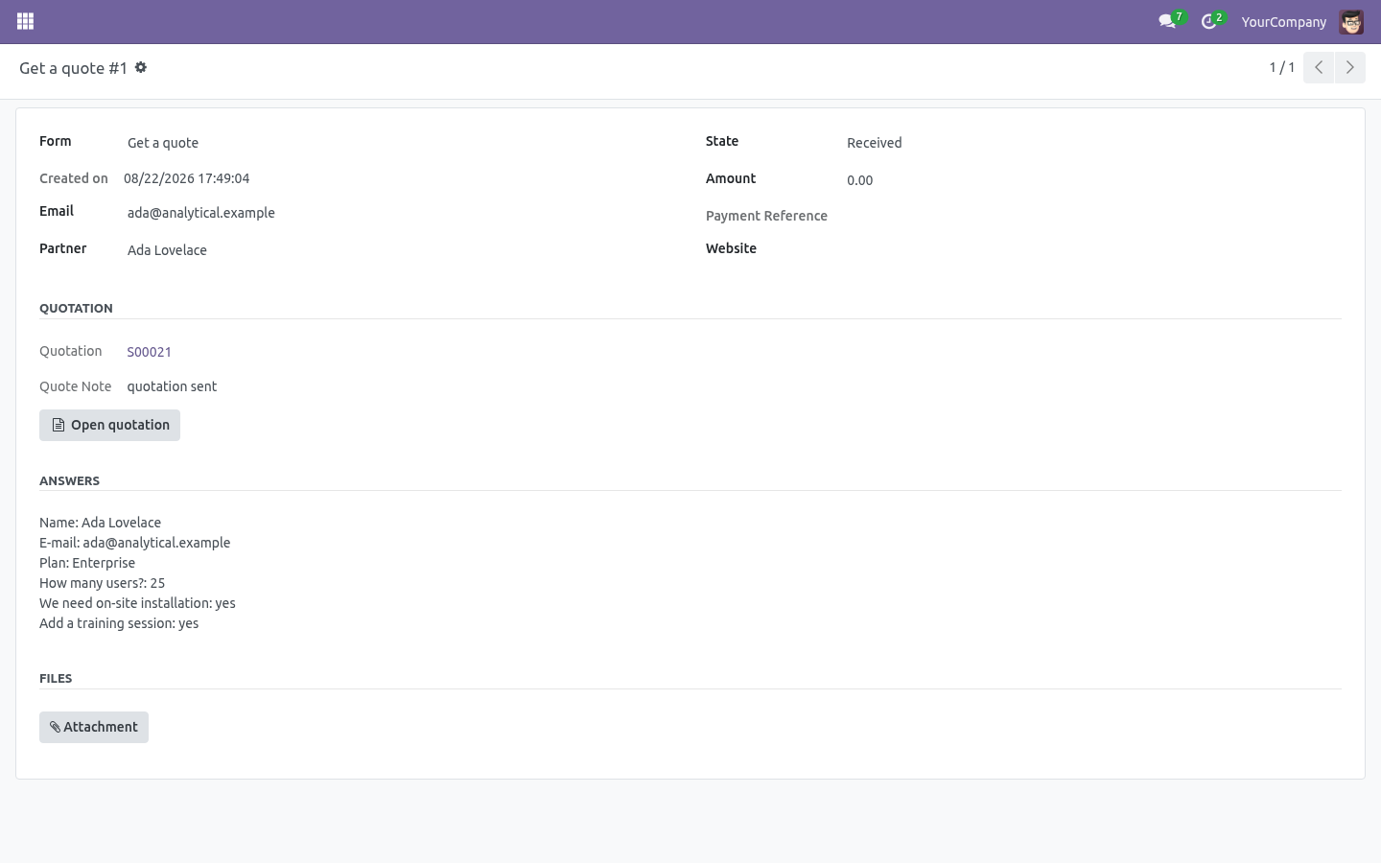Click the FILES section heading
The width and height of the screenshot is (1381, 863).
[x=56, y=678]
